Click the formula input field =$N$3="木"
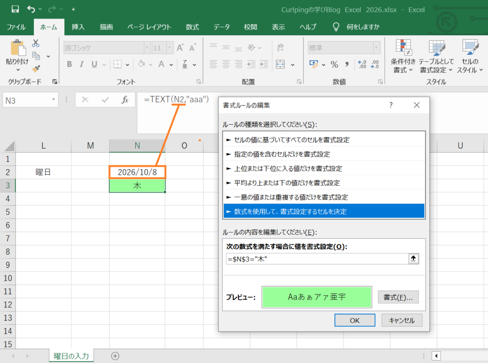This screenshot has height=363, width=488. tap(317, 259)
